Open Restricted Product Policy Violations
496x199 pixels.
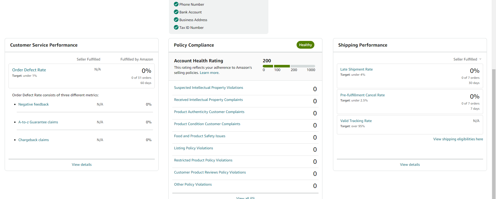click(203, 160)
